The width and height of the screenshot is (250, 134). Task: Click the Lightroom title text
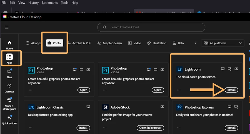pyautogui.click(x=192, y=69)
